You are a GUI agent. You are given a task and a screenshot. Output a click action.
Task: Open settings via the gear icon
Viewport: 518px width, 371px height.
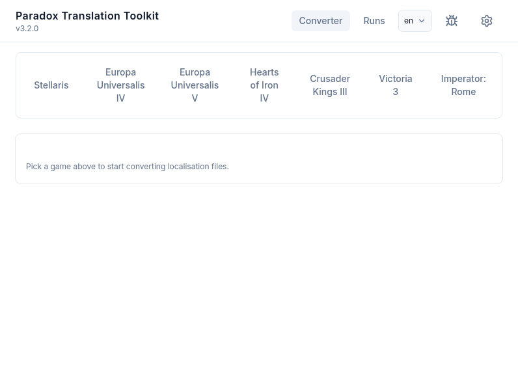tap(486, 21)
